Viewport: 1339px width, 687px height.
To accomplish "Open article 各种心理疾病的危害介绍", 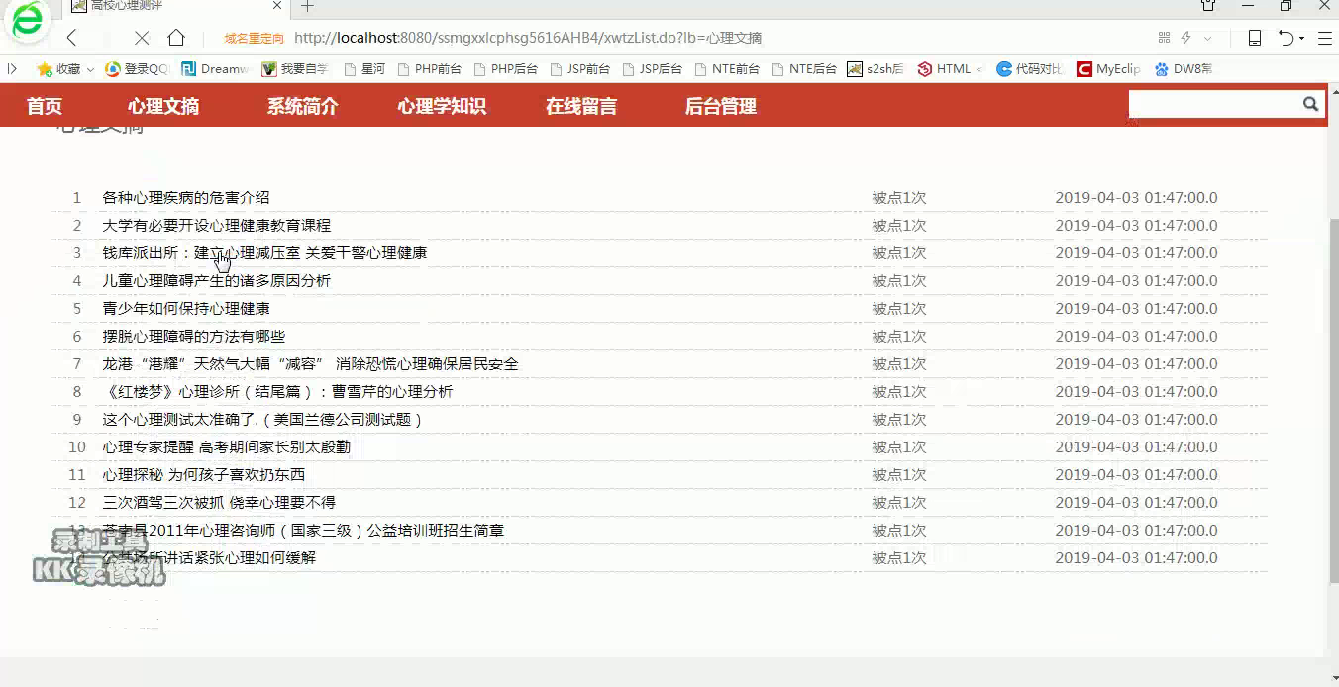I will click(186, 197).
